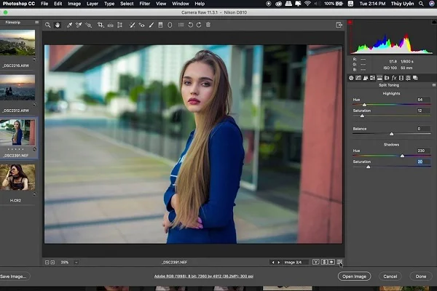This screenshot has height=291, width=437.
Task: Go to next image arrow
Action: point(278,263)
